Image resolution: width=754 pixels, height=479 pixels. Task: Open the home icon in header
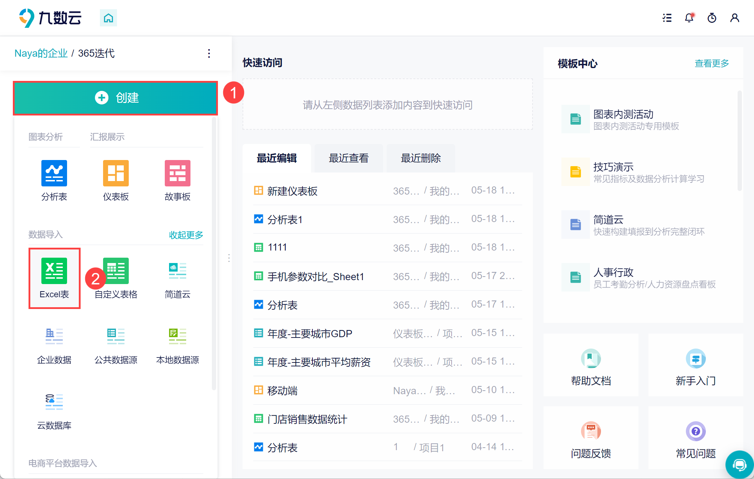[x=108, y=18]
